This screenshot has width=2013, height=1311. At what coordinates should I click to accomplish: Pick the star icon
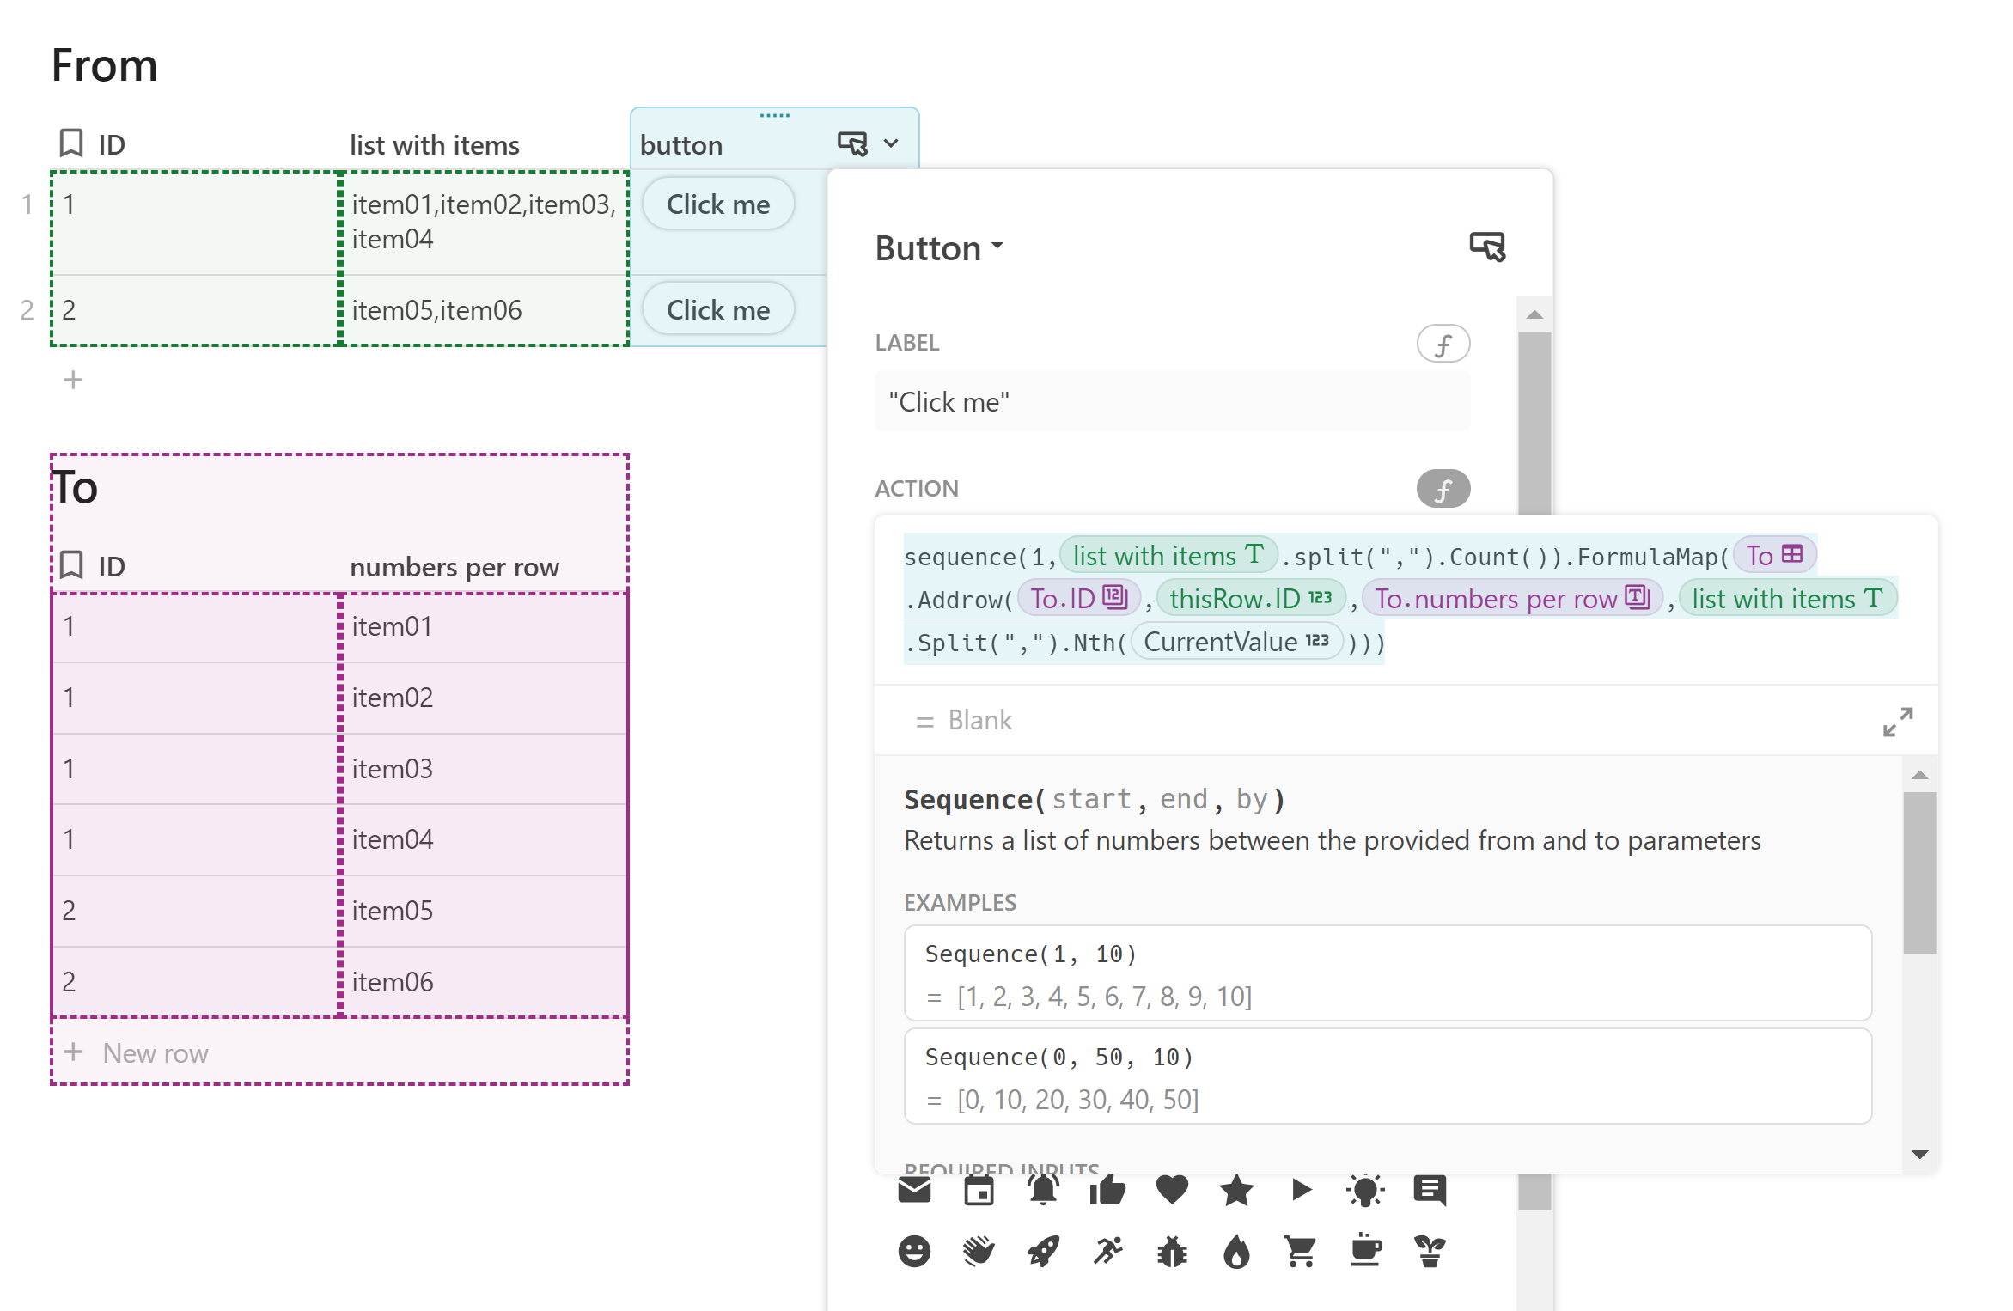point(1236,1190)
